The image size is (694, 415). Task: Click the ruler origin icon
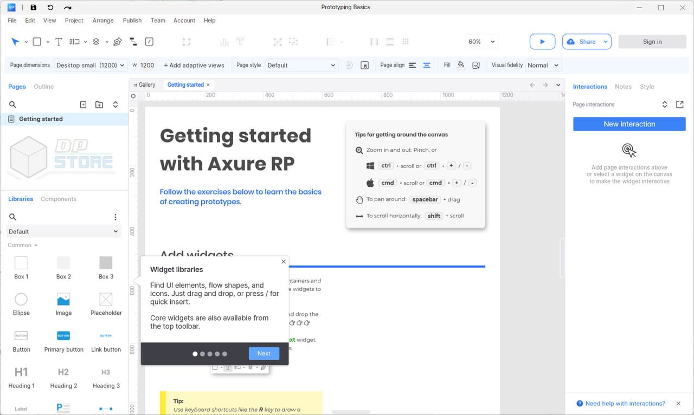click(133, 96)
